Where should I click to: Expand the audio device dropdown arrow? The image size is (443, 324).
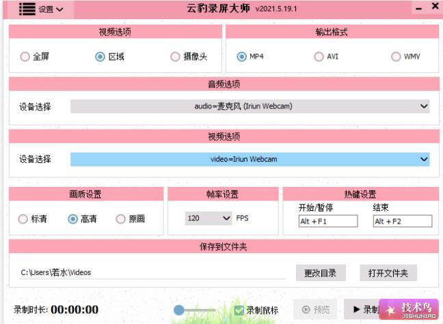(424, 106)
